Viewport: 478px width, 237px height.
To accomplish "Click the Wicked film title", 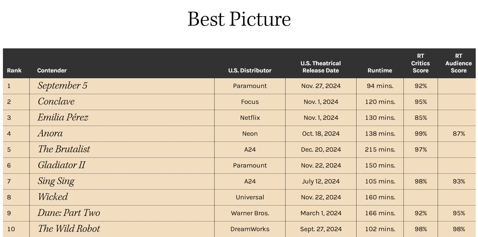I will [53, 197].
